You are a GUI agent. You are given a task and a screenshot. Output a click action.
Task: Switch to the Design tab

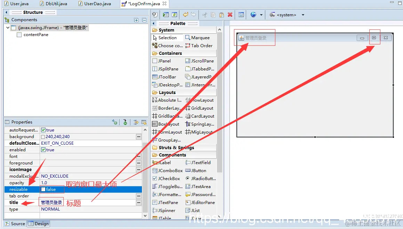pyautogui.click(x=39, y=223)
